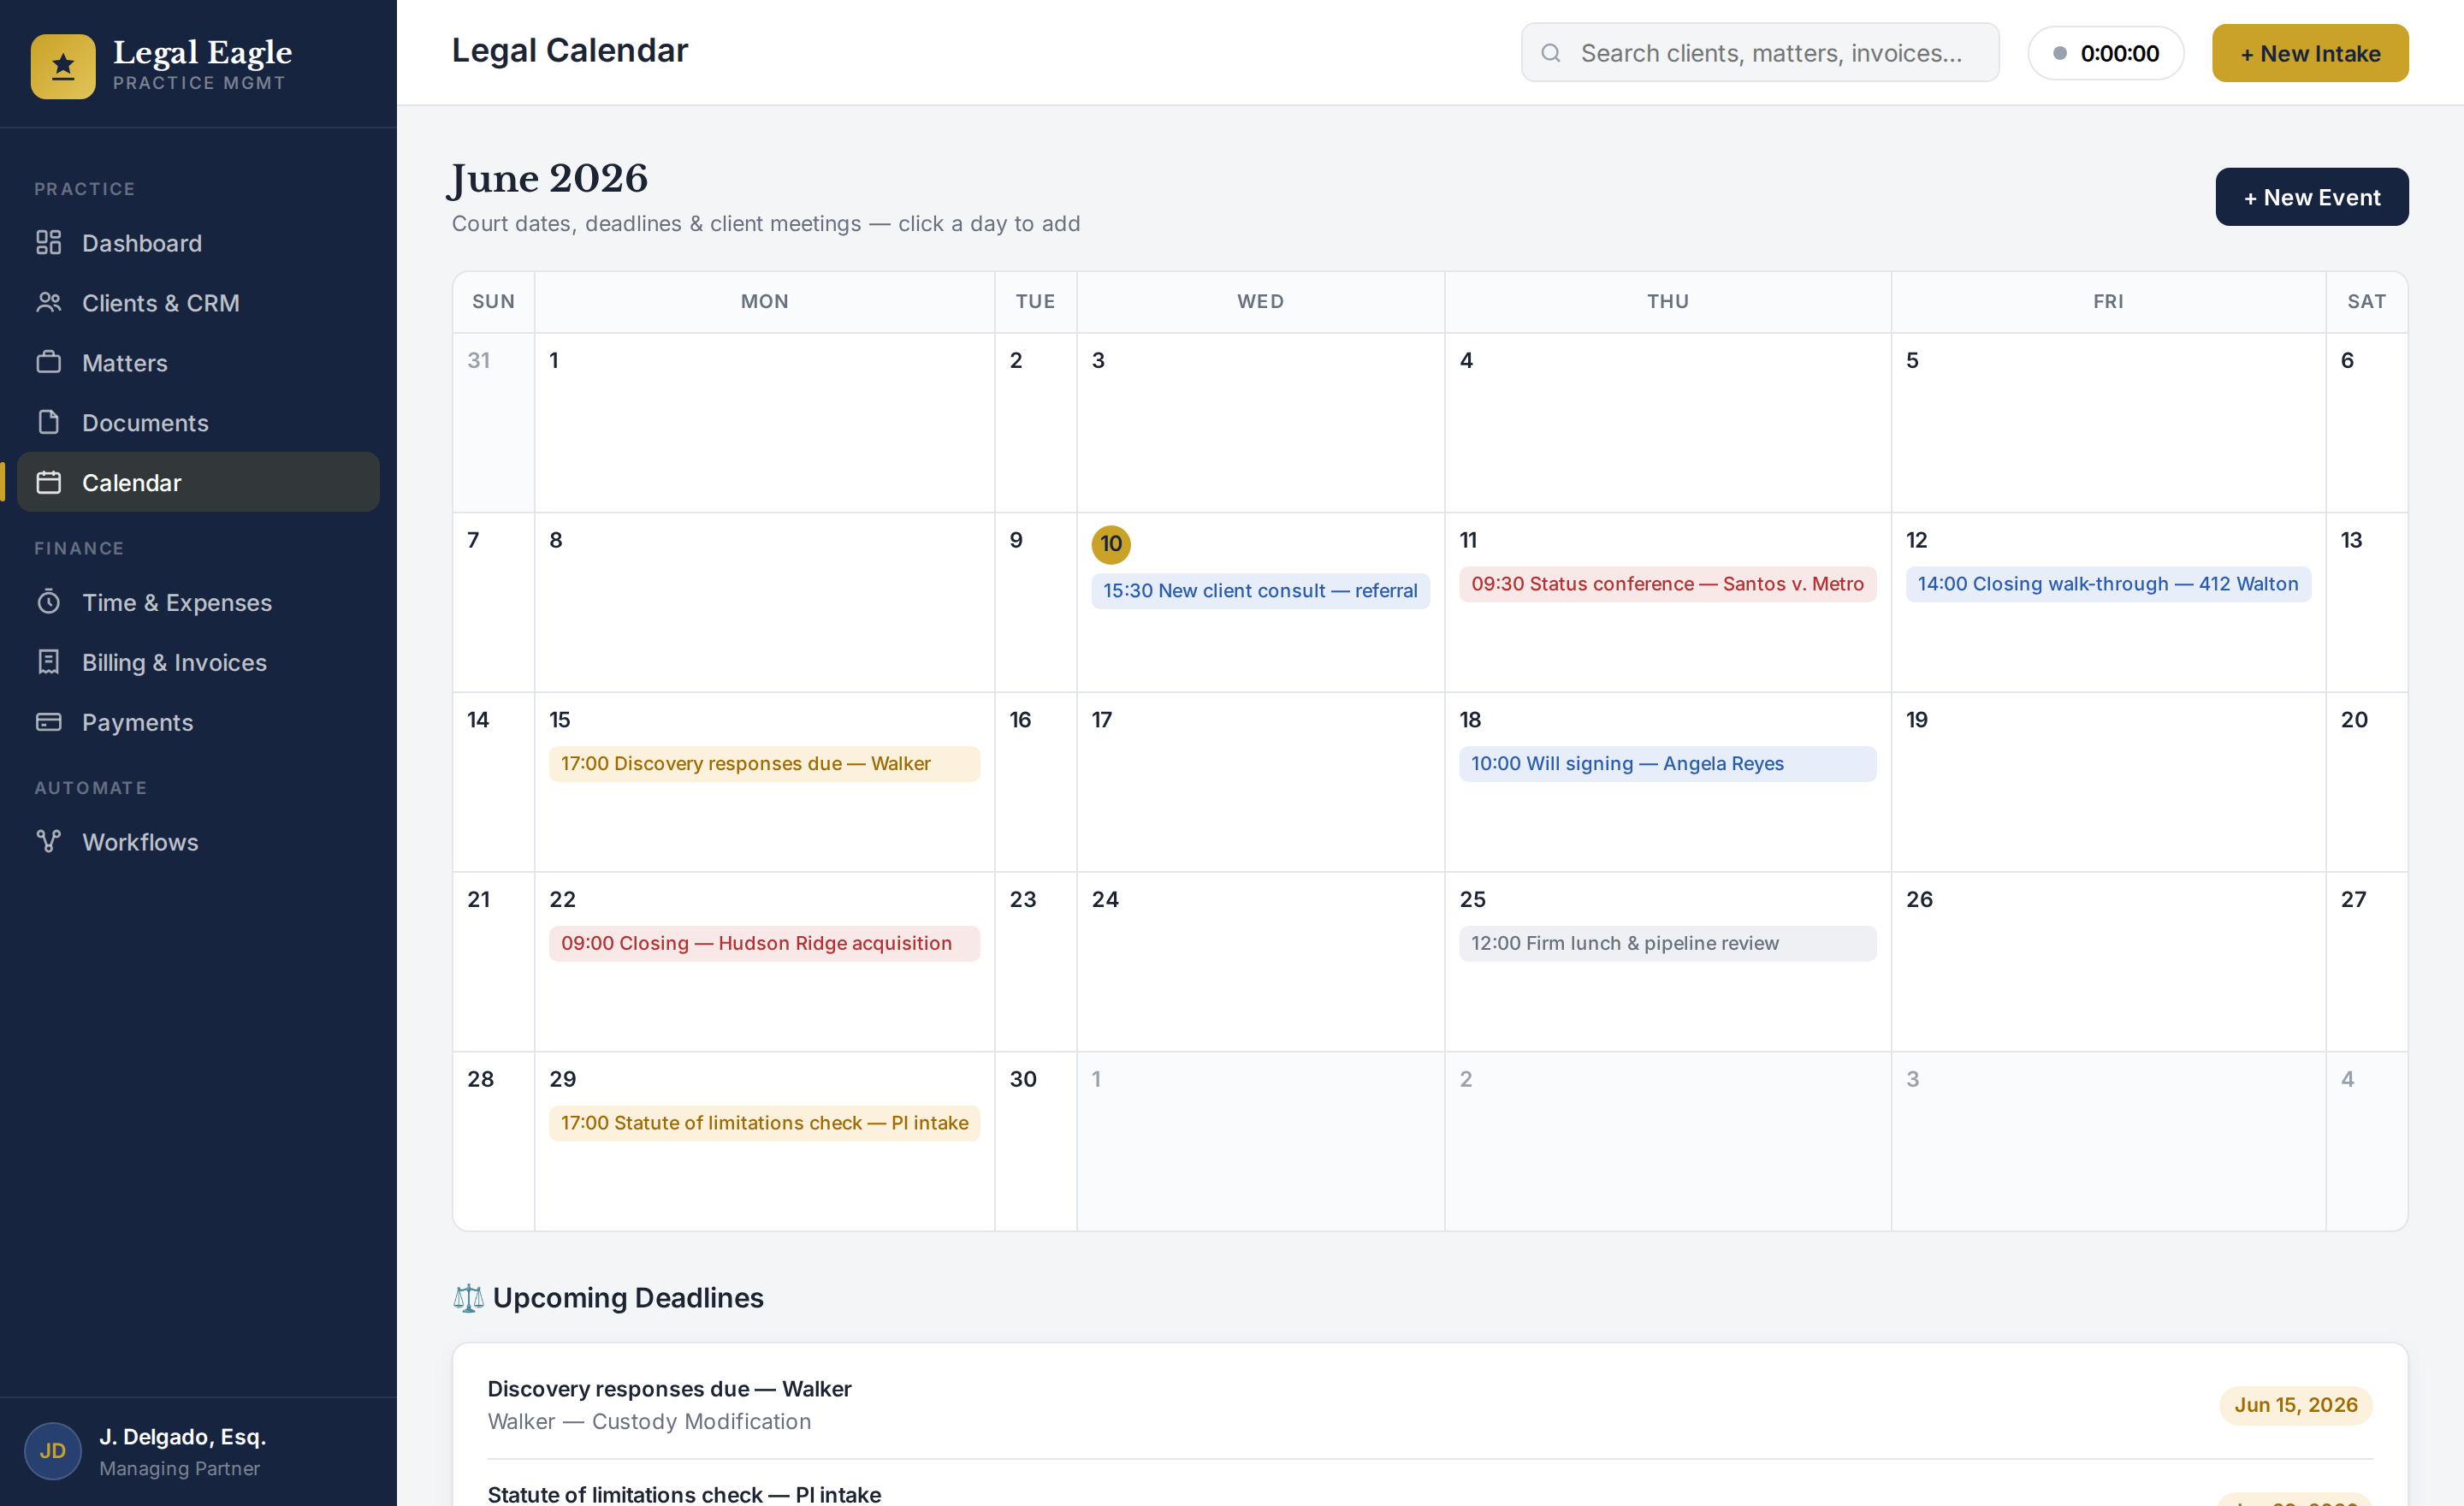Open Billing & Invoices page

coord(199,662)
